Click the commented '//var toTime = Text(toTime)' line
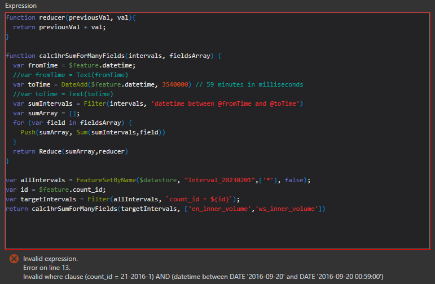The image size is (435, 284). (x=63, y=94)
